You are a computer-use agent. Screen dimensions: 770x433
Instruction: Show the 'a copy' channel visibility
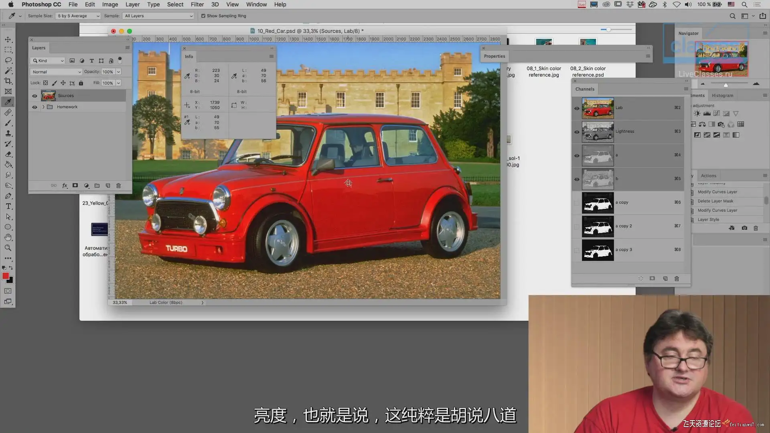[x=576, y=203]
